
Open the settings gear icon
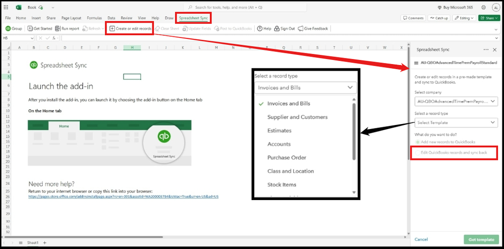483,8
